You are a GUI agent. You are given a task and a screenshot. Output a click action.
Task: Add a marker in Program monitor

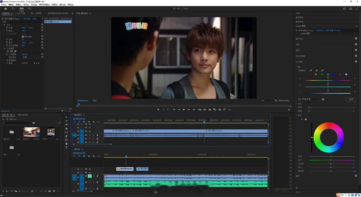point(158,110)
